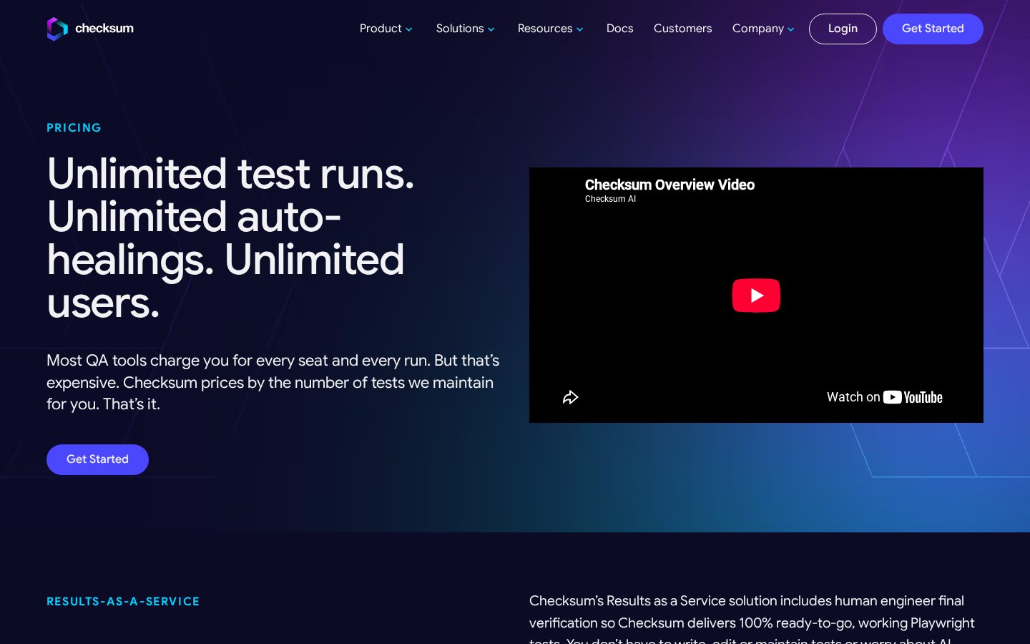
Task: Click the RESULTS-AS-A-SERVICE heading text
Action: coord(123,602)
